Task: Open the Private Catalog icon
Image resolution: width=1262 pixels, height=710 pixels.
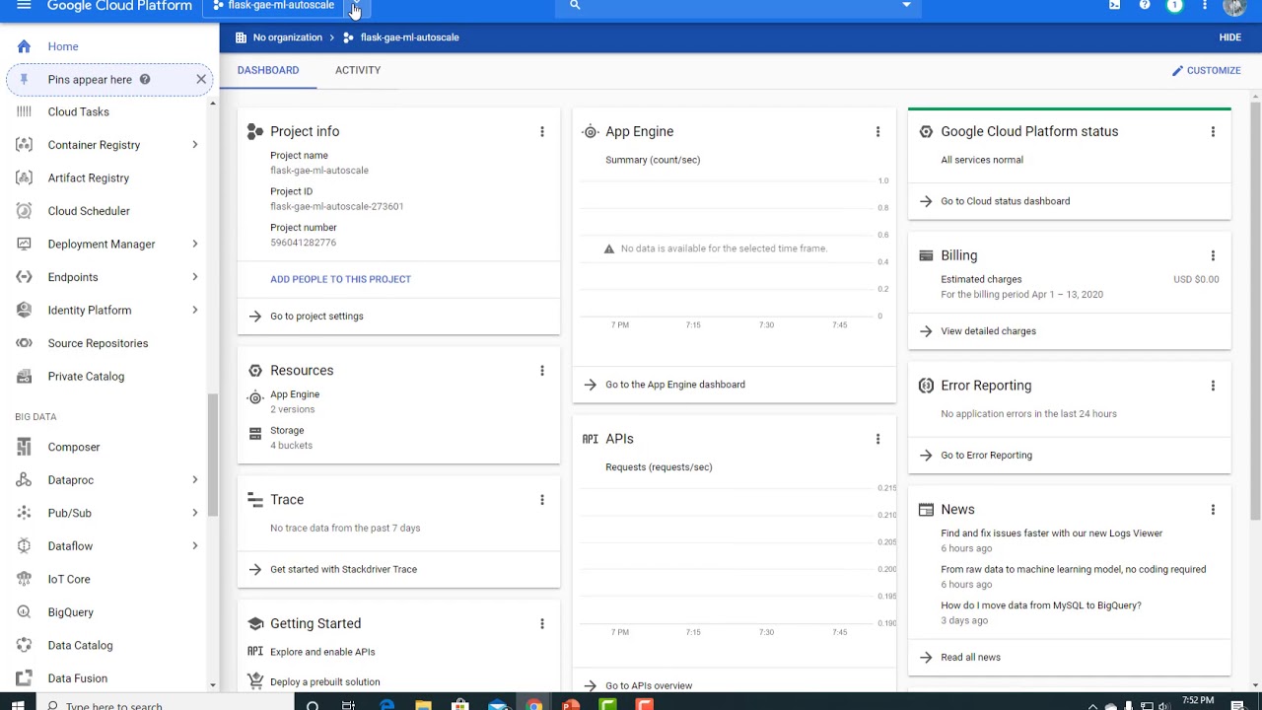Action: coord(24,376)
